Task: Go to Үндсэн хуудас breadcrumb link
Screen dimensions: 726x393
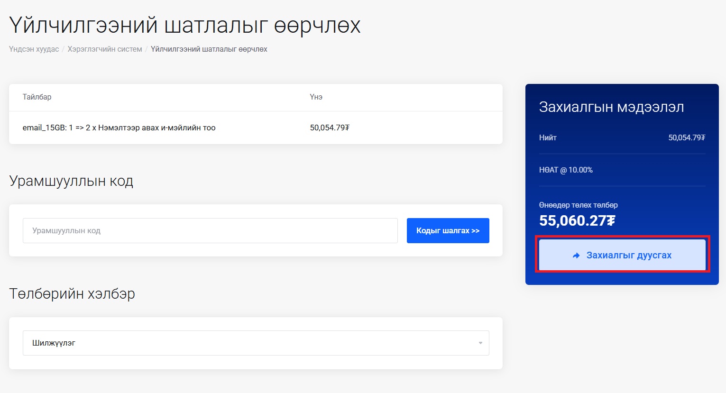Action: (34, 49)
